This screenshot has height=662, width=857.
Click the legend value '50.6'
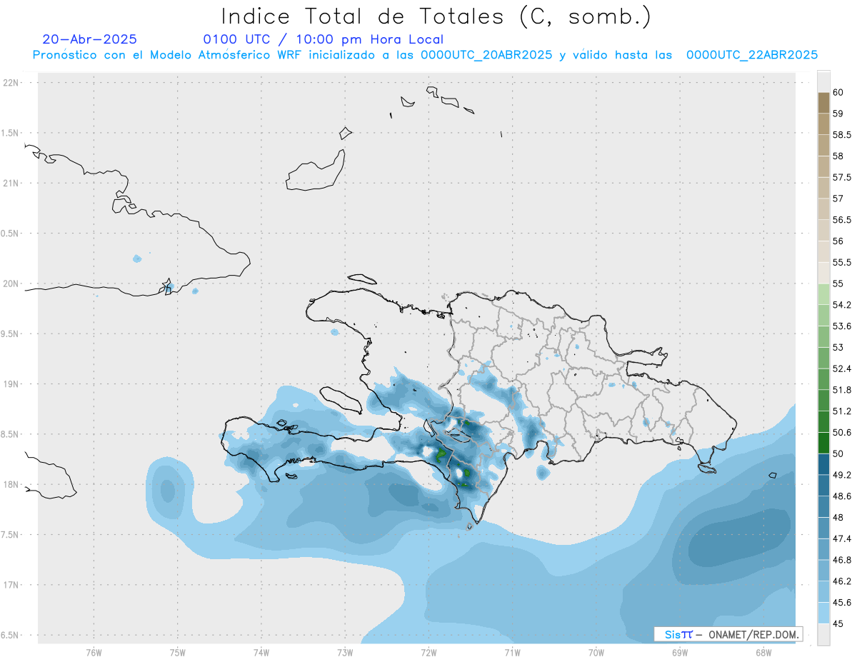tap(842, 433)
